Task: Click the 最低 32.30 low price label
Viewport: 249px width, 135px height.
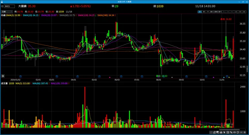Action: coord(162,76)
